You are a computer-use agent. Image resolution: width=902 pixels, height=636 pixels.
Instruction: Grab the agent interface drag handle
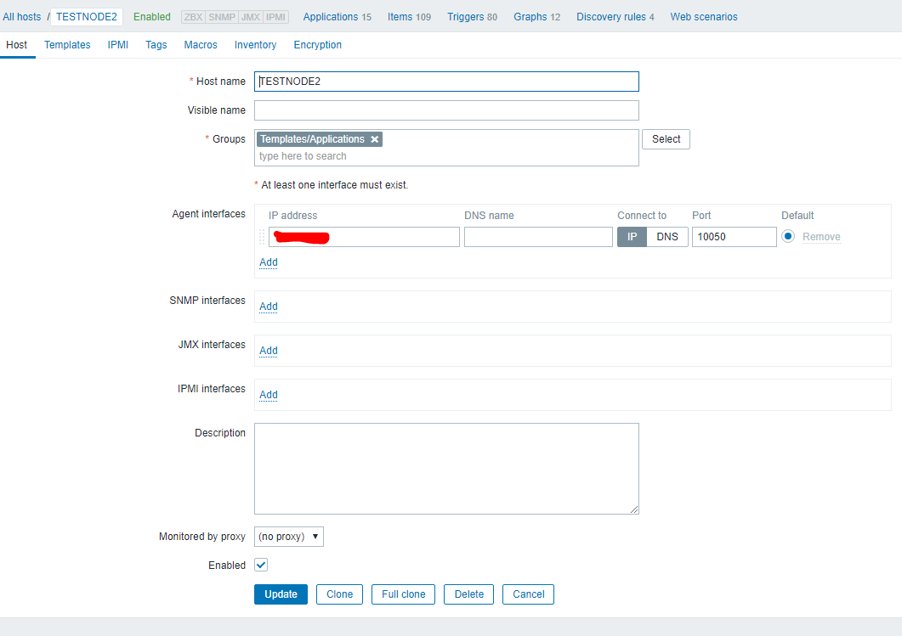coord(262,237)
